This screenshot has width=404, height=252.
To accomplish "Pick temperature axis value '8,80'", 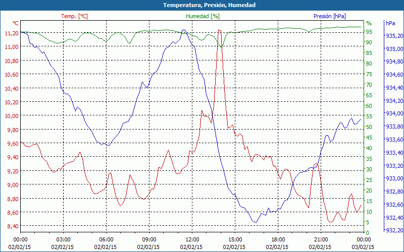I will click(13, 199).
